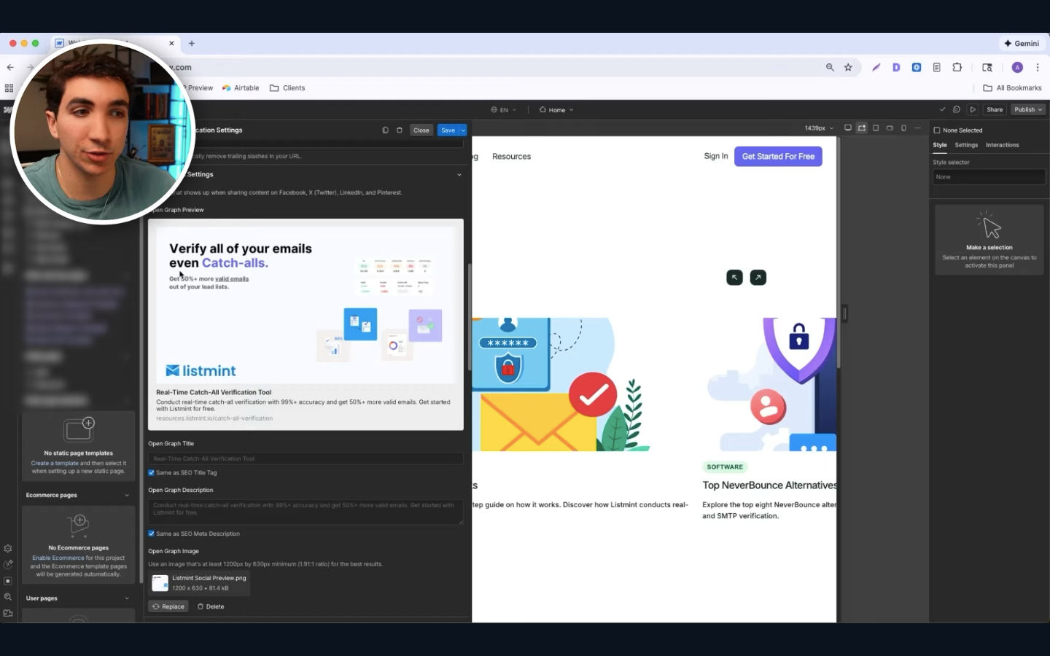Image resolution: width=1050 pixels, height=656 pixels.
Task: Open the comments icon in top bar
Action: pos(957,109)
